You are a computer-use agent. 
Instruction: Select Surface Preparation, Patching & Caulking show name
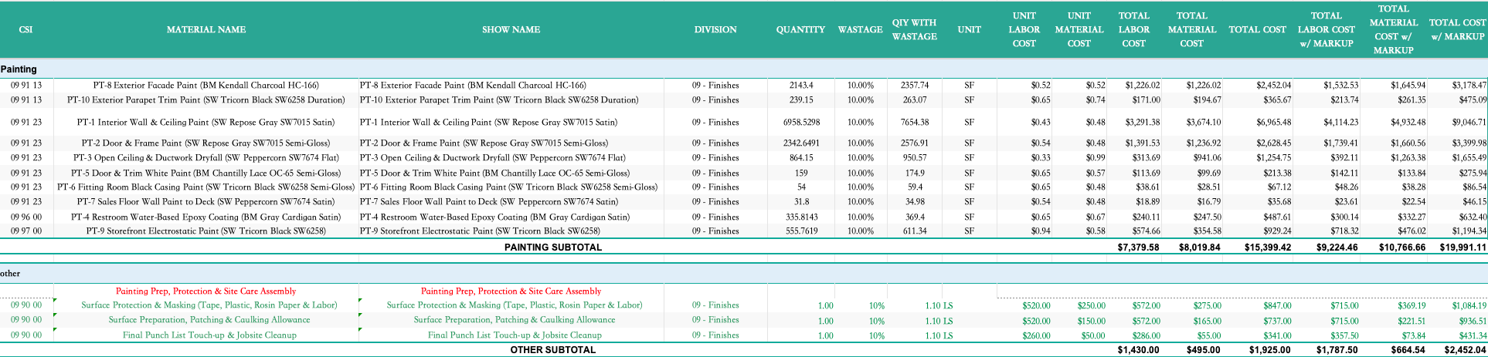click(514, 320)
